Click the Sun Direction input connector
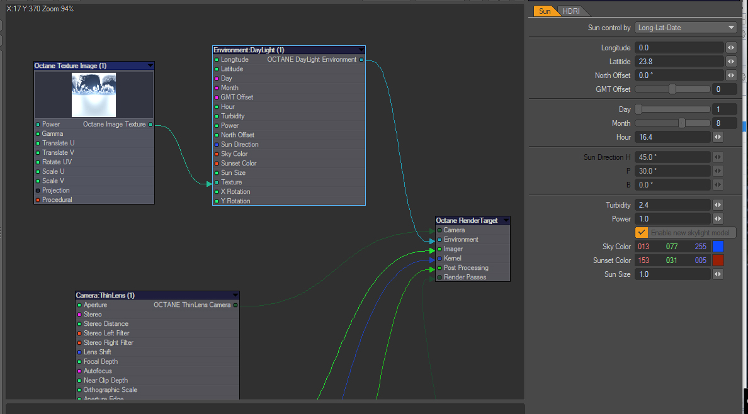The height and width of the screenshot is (414, 748). coord(217,145)
